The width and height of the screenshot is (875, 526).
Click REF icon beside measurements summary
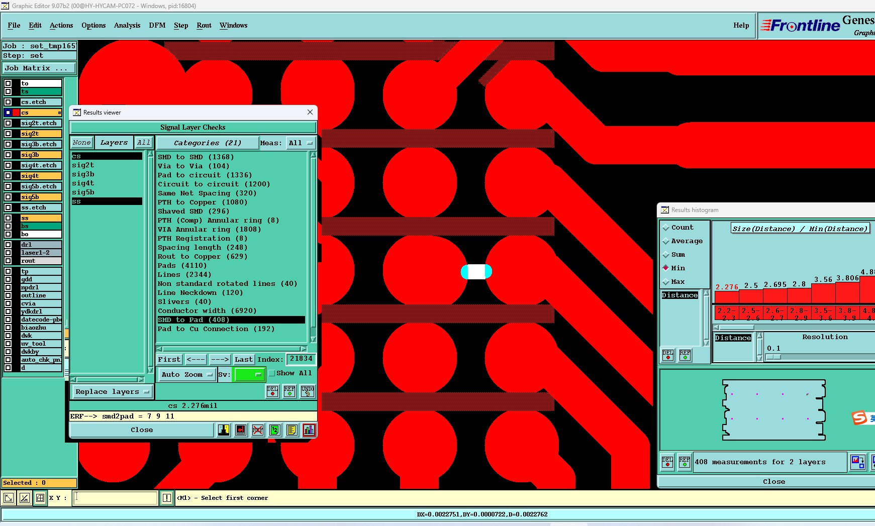[x=685, y=462]
